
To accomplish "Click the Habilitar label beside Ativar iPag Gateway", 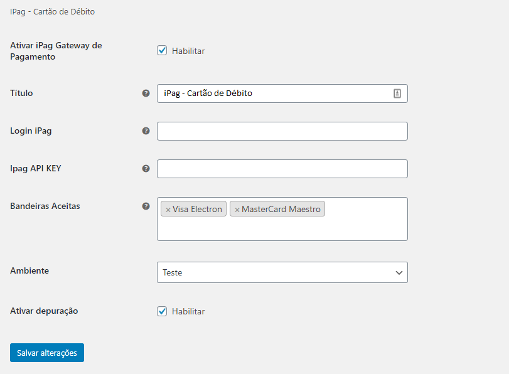I will (188, 51).
